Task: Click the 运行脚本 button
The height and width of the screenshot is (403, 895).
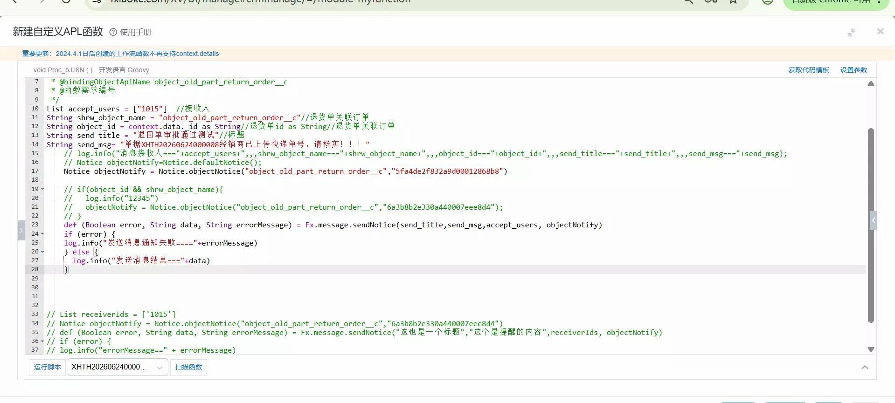Action: pos(47,367)
